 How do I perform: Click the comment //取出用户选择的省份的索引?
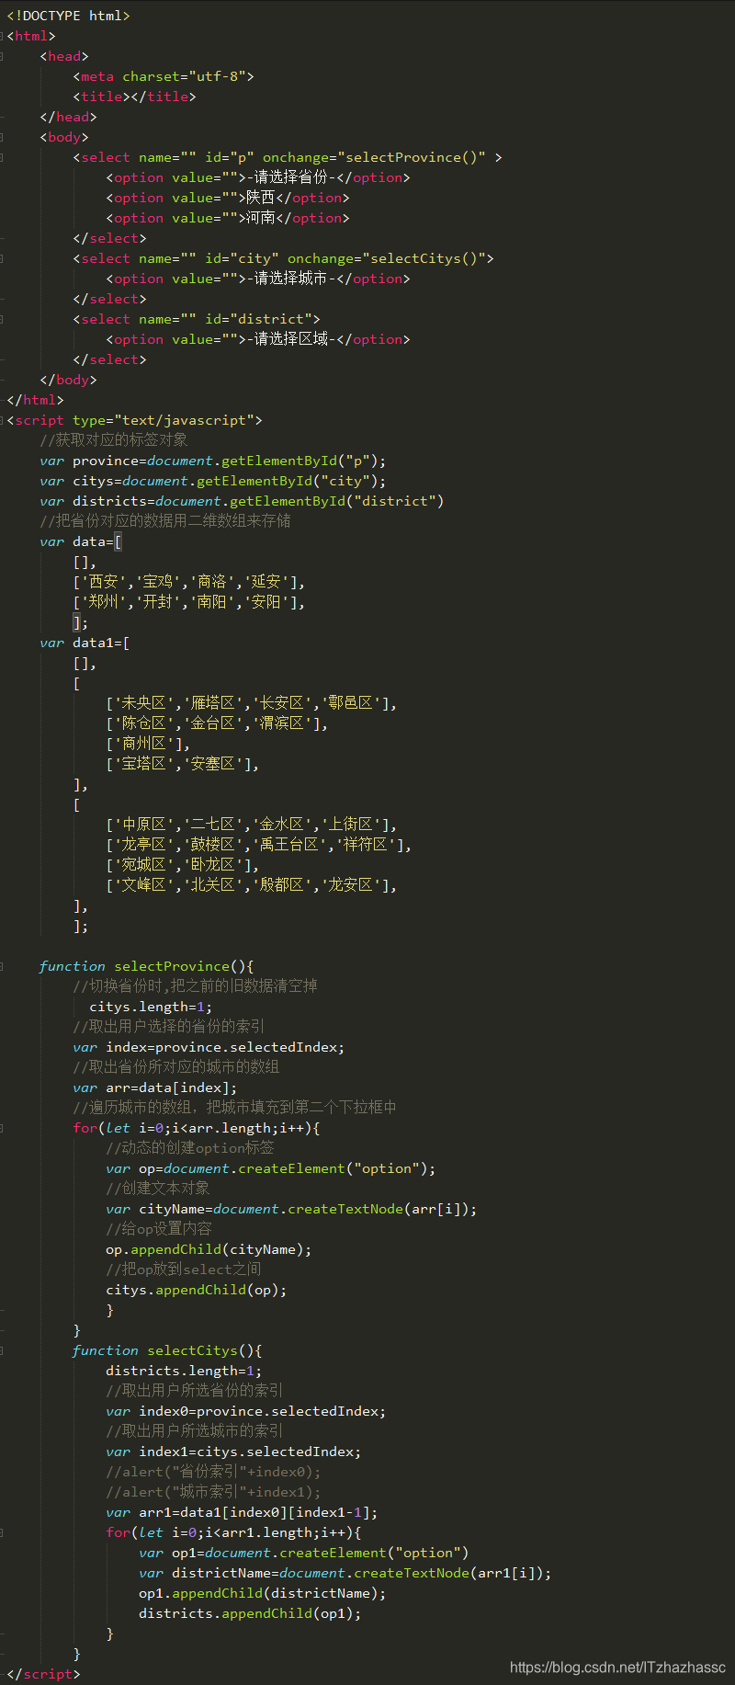tap(168, 1027)
